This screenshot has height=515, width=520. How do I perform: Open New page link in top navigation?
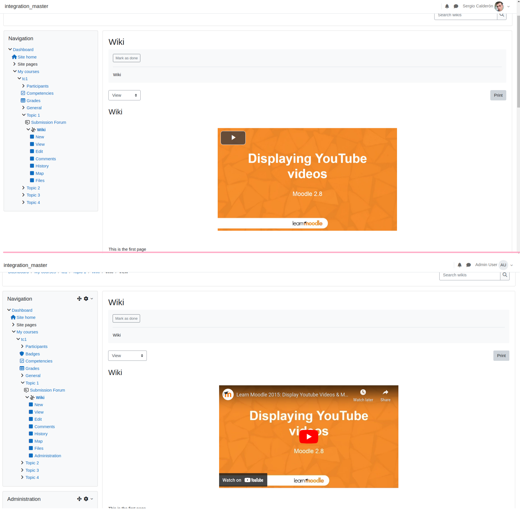click(40, 137)
